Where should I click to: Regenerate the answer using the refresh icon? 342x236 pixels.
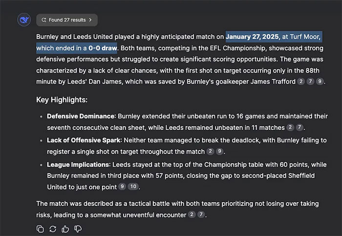coord(53,228)
